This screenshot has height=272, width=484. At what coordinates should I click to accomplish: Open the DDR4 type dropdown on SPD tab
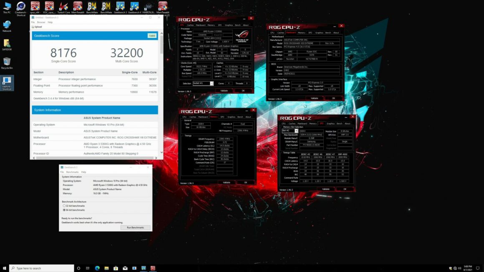[311, 131]
